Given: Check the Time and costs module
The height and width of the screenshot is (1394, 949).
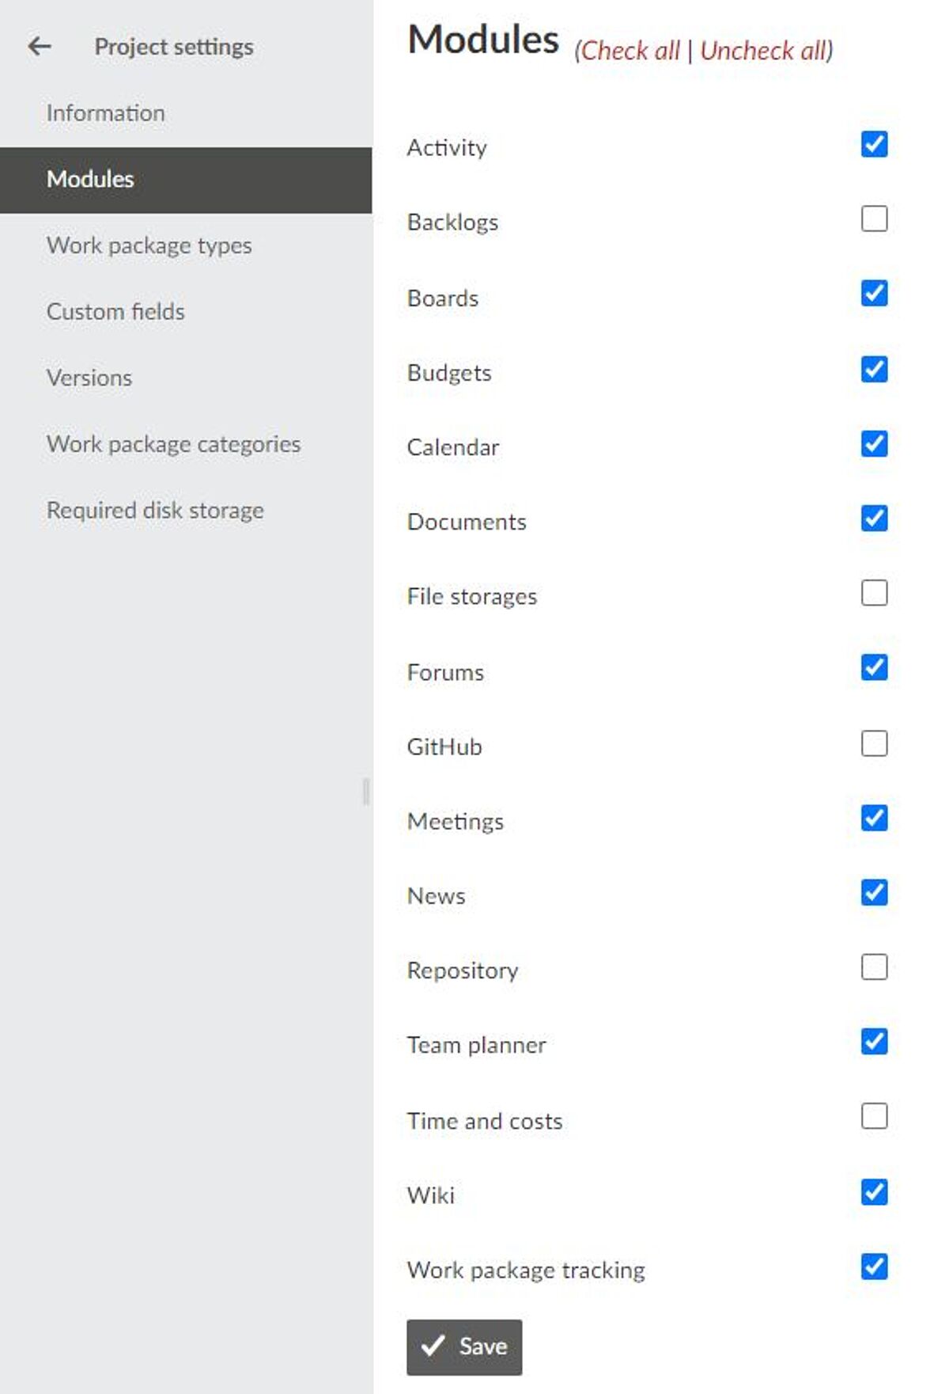Looking at the screenshot, I should 874,1116.
